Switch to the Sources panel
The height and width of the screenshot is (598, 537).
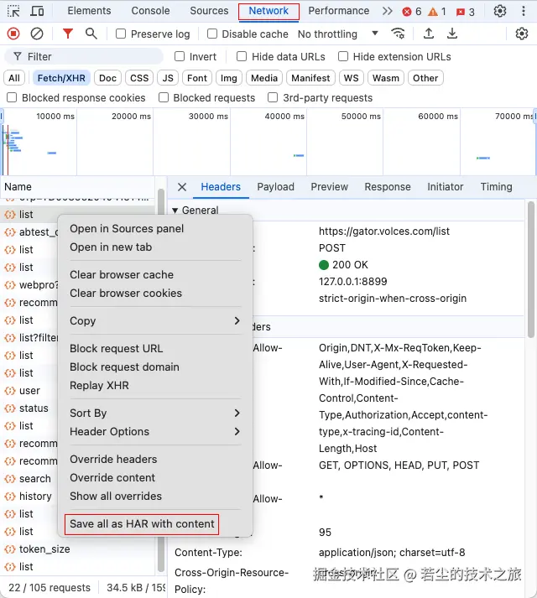click(209, 11)
